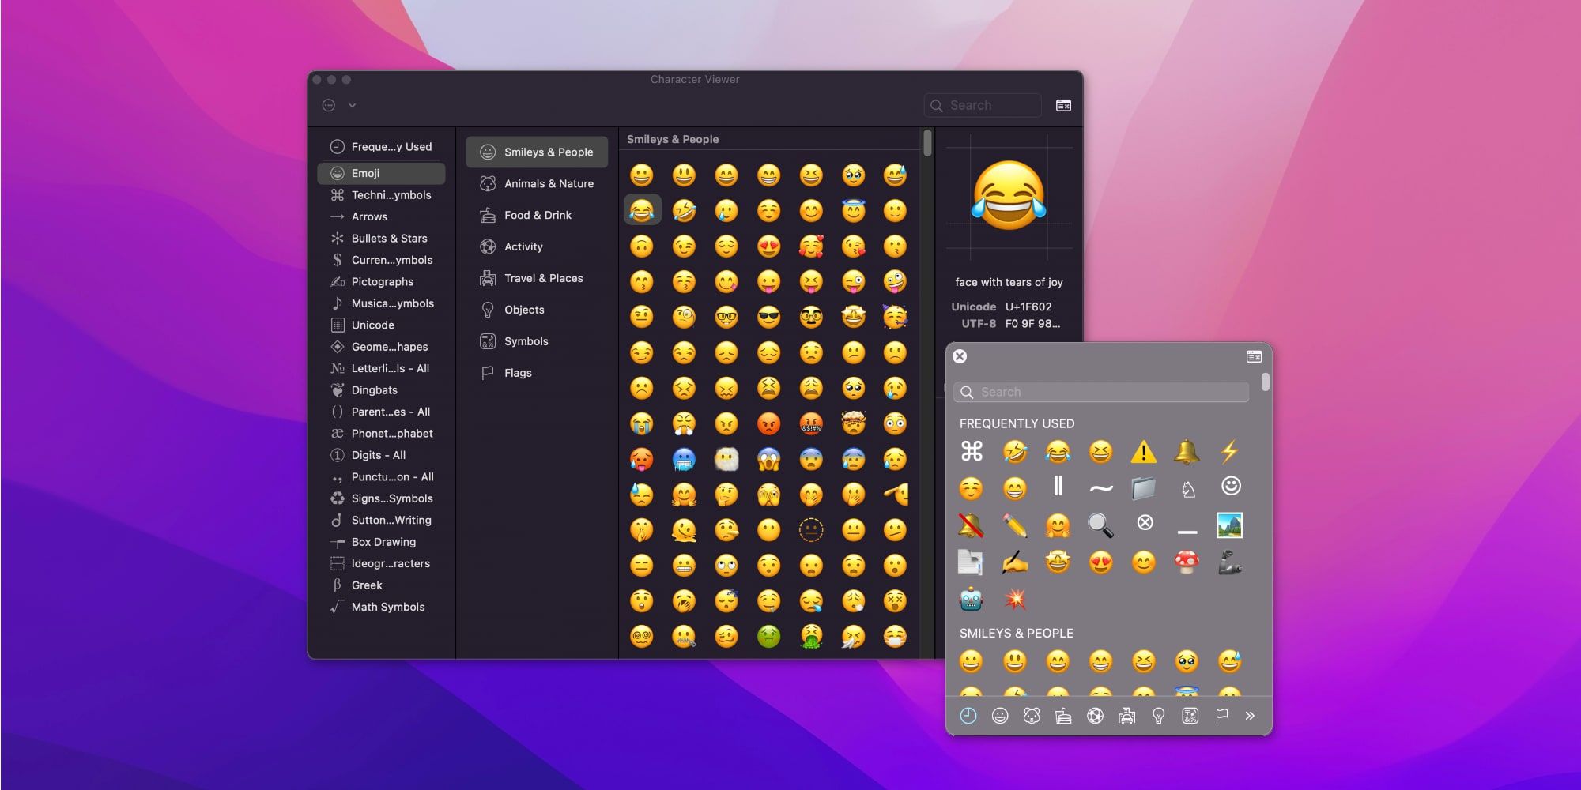Open Bullets & Stars category

(x=381, y=238)
